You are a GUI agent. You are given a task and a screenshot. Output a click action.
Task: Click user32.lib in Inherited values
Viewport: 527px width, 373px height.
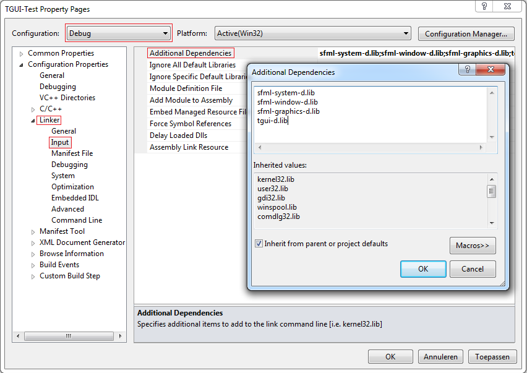(273, 189)
